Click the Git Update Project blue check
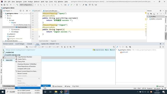Screen dimensions: 167x94 [x=68, y=5]
